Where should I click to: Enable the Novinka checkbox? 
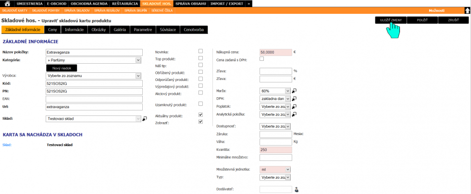point(201,51)
